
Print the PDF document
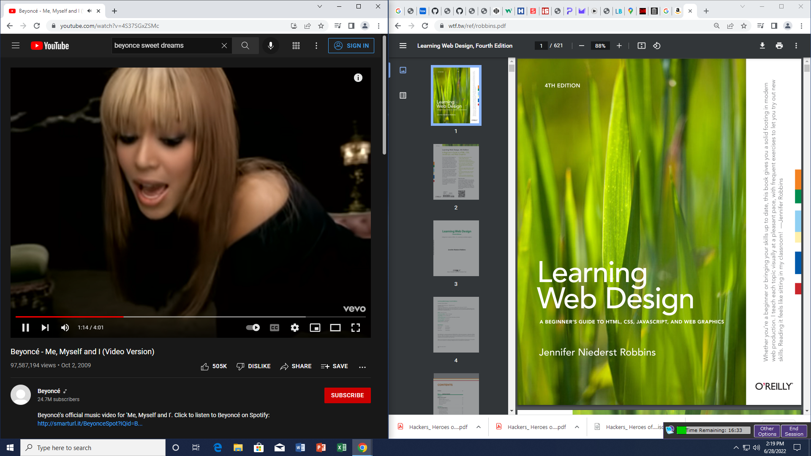[x=779, y=46]
